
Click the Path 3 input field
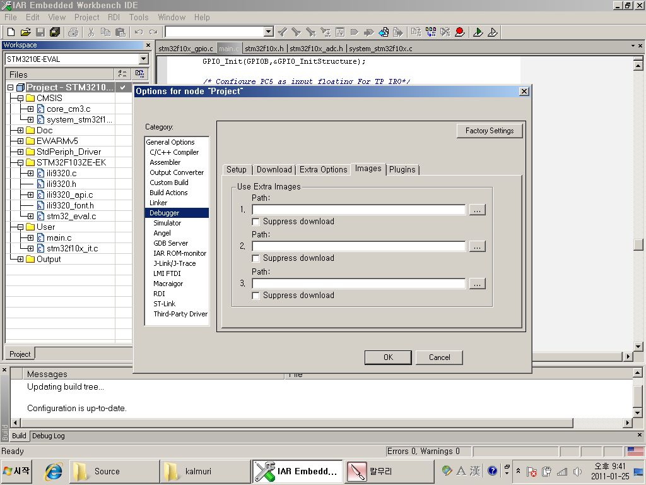coord(359,284)
